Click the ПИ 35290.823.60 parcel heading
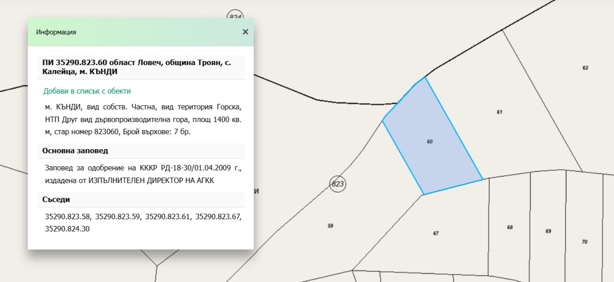The height and width of the screenshot is (282, 614). tap(136, 67)
